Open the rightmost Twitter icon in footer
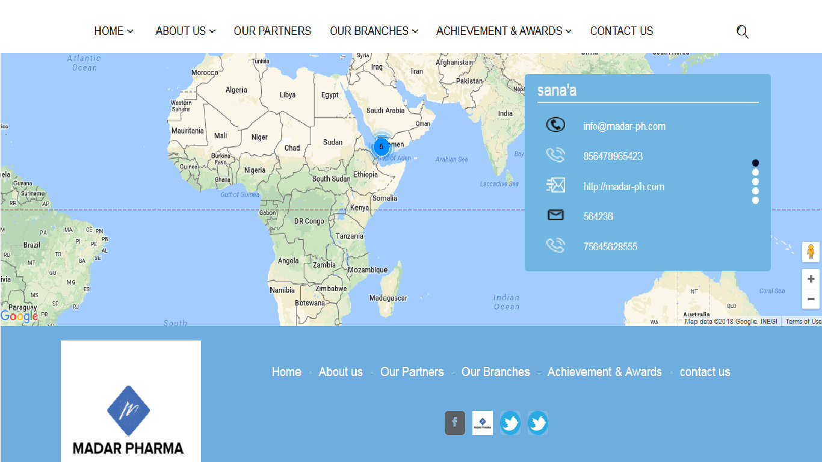 pyautogui.click(x=538, y=423)
